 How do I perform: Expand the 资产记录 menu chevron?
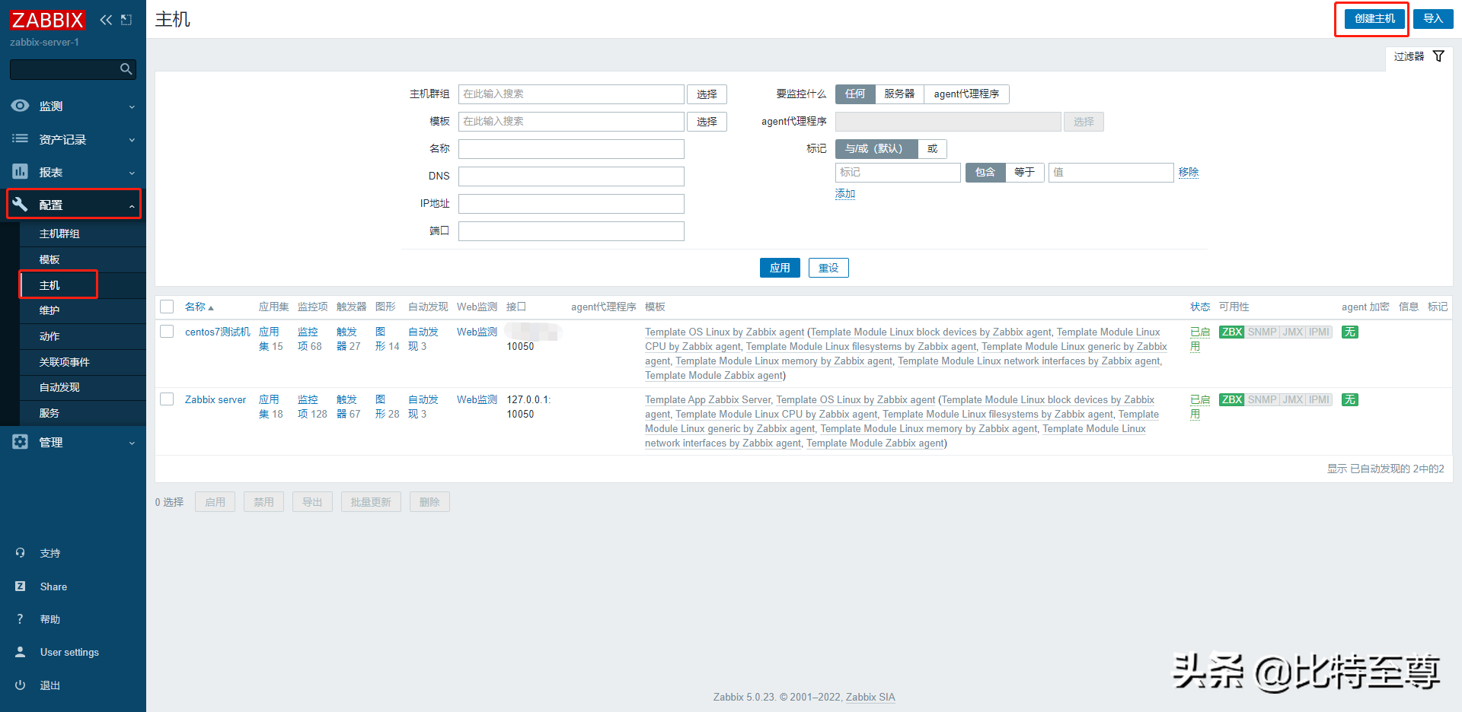[132, 140]
